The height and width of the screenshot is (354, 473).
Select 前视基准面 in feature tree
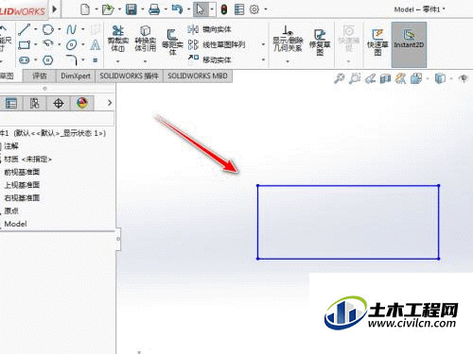click(x=22, y=172)
